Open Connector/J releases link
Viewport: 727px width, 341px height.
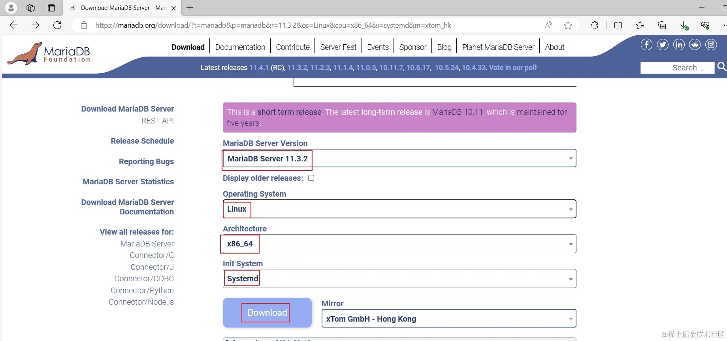point(152,267)
